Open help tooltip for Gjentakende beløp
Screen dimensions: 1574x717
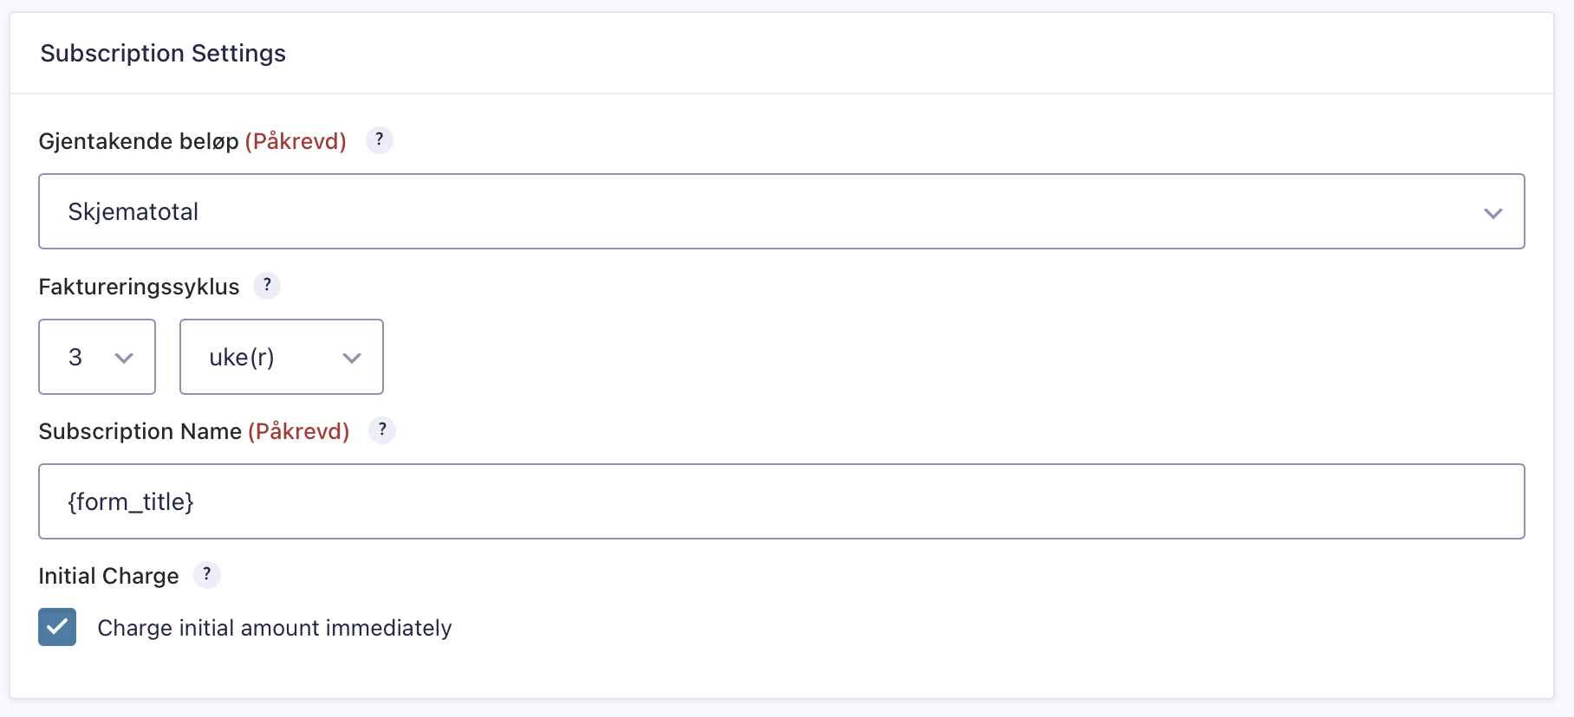(379, 140)
